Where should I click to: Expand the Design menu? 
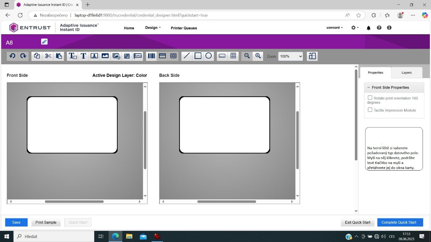[x=153, y=28]
